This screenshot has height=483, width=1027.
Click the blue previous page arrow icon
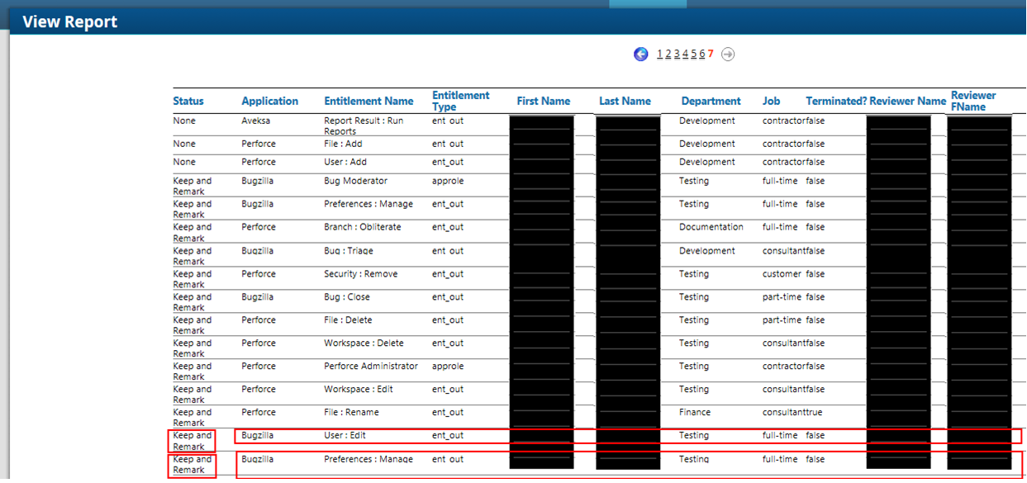coord(641,54)
